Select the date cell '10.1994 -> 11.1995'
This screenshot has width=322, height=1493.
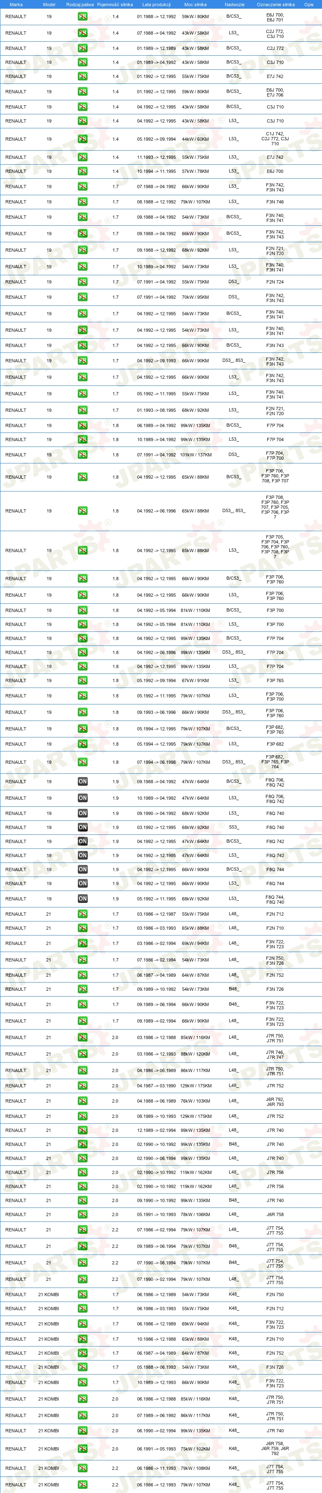(156, 171)
